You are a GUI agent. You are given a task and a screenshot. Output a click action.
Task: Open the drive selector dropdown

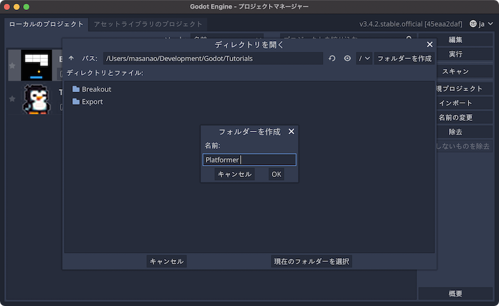[364, 58]
